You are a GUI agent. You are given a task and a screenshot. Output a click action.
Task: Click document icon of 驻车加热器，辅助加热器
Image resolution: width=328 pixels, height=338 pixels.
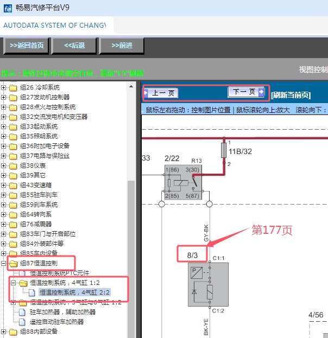pyautogui.click(x=22, y=313)
